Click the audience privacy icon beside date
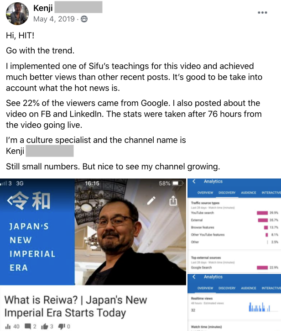This screenshot has width=281, height=331. pos(84,19)
